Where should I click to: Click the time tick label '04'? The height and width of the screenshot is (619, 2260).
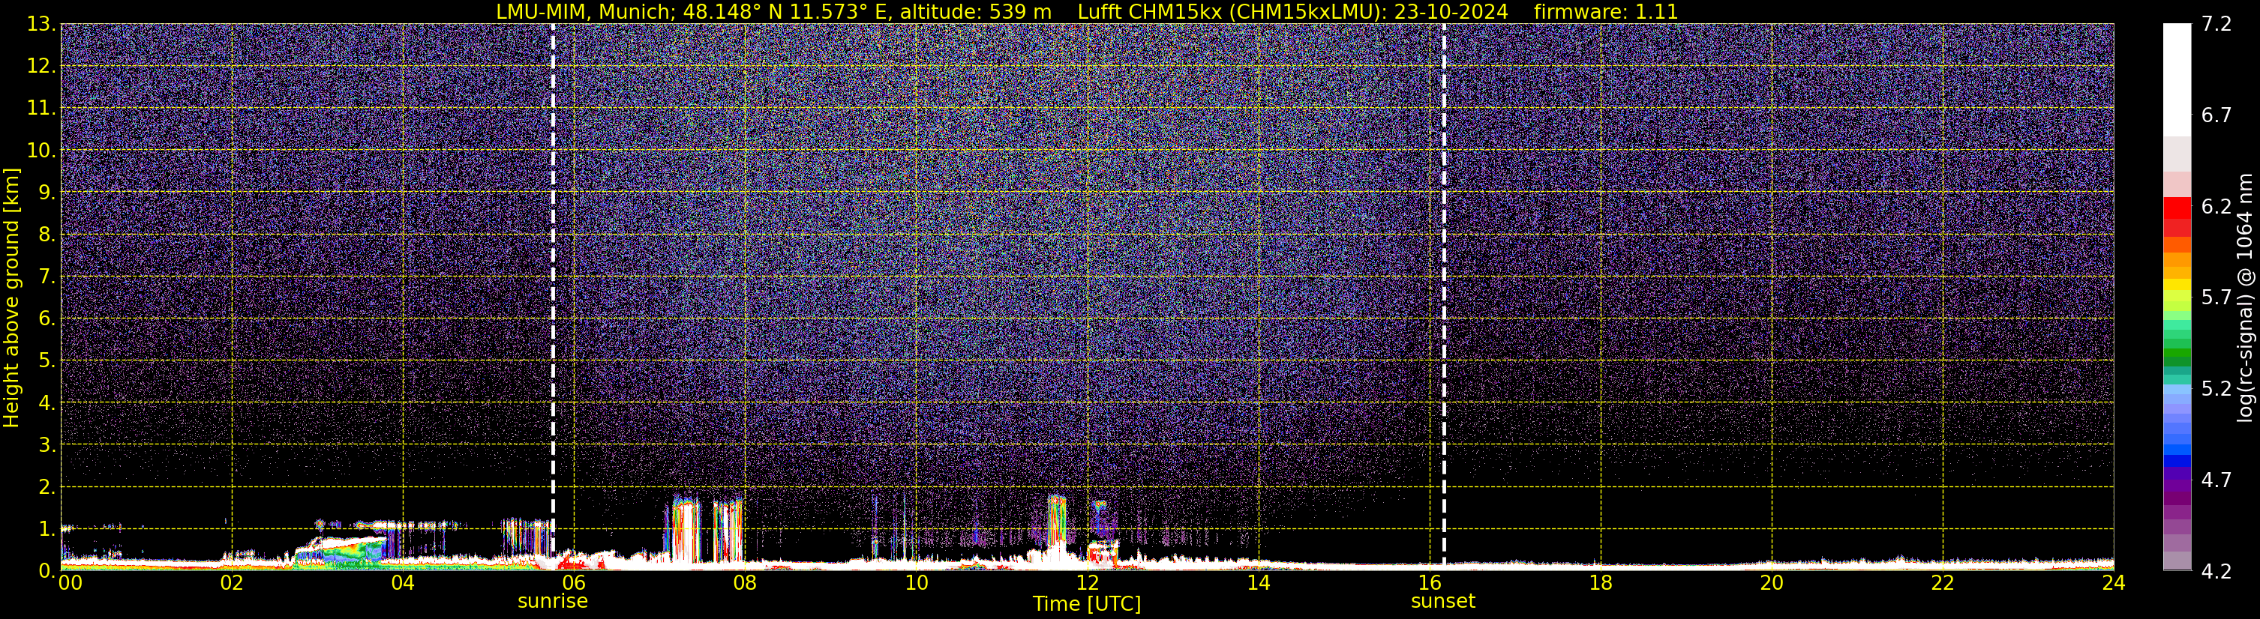coord(403,583)
